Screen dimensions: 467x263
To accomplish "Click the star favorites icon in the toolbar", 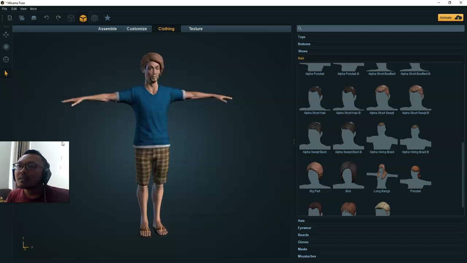I will pyautogui.click(x=107, y=18).
